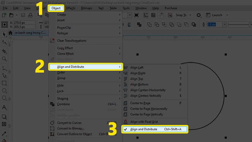Viewport: 252px width, 142px height.
Task: Select Align with Pixel Grid
Action: (x=155, y=122)
